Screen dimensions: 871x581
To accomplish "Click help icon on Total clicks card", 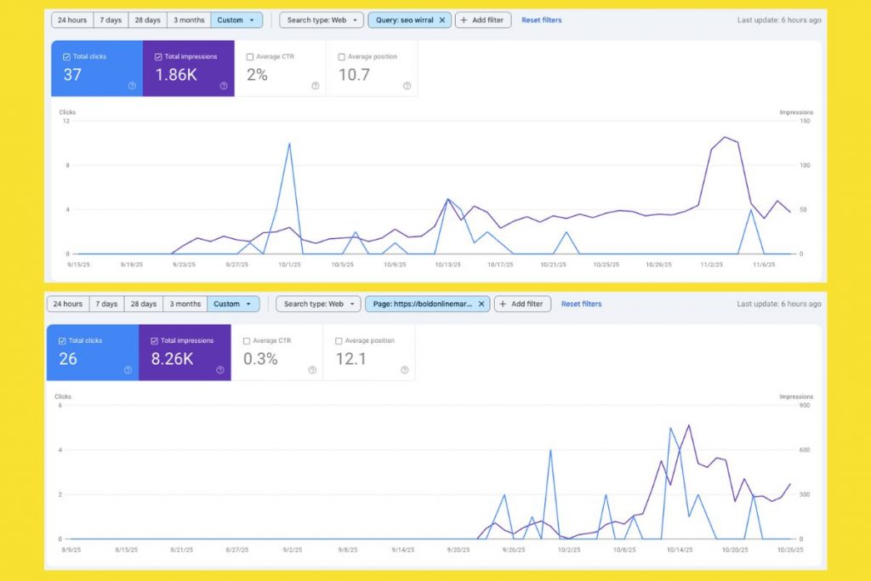I will click(x=132, y=85).
